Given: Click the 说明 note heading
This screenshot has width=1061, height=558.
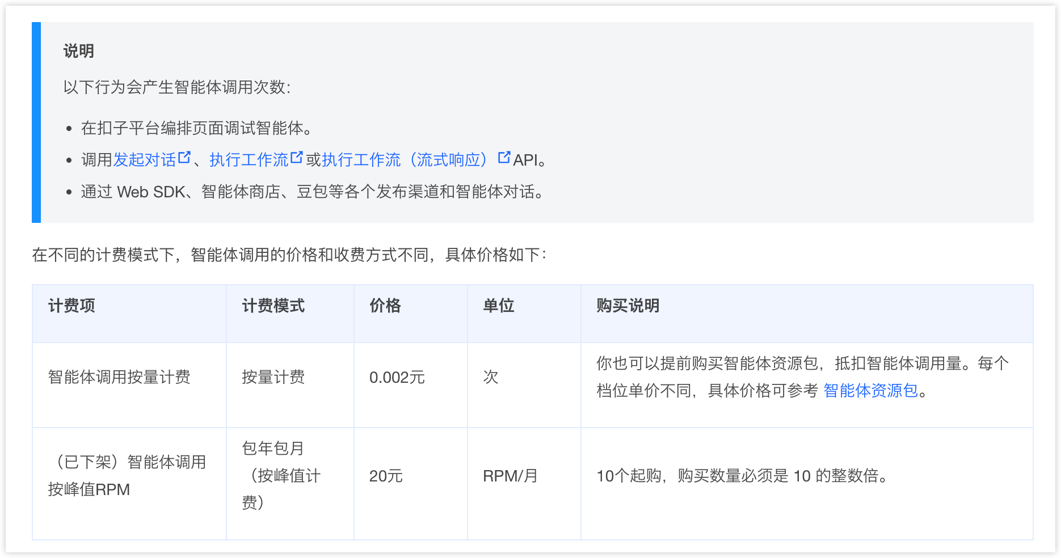Looking at the screenshot, I should (x=79, y=51).
